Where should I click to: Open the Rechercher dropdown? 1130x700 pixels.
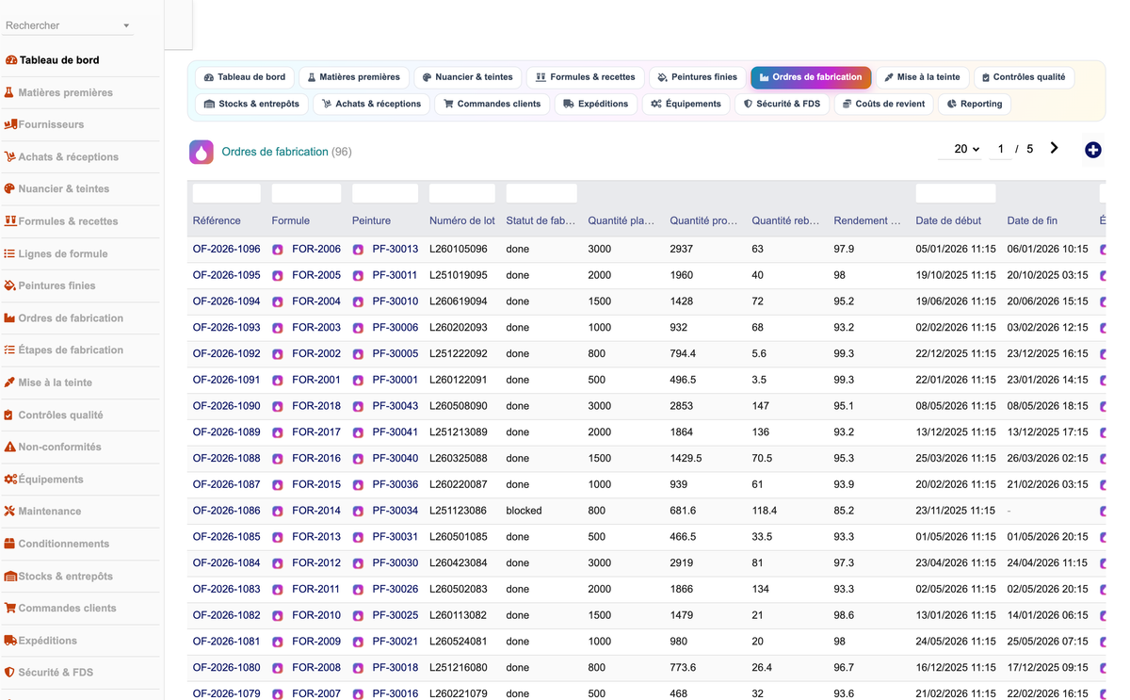pyautogui.click(x=69, y=25)
